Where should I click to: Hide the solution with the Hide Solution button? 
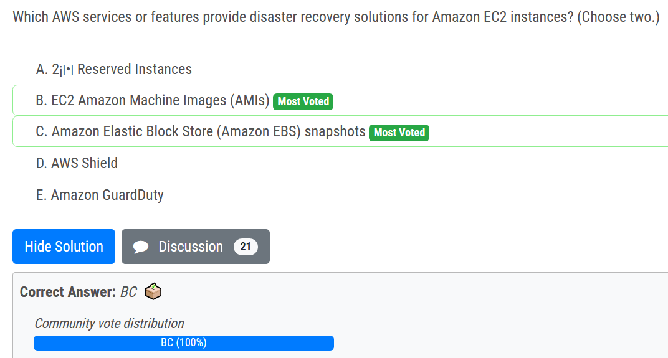[x=64, y=247]
